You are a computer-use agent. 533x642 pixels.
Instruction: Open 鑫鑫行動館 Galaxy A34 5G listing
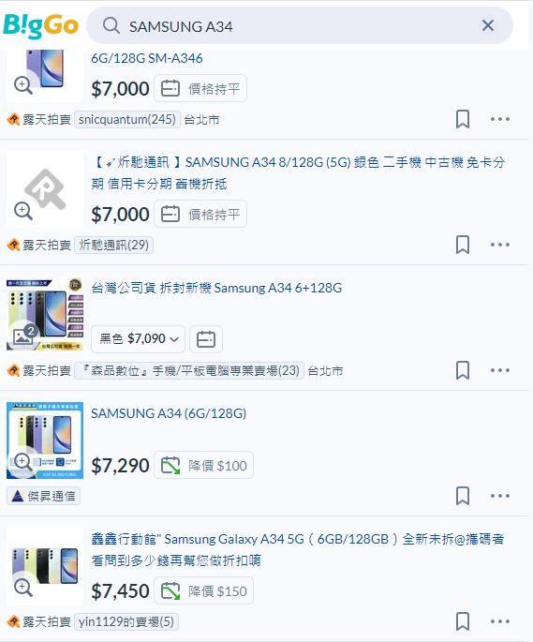(298, 549)
